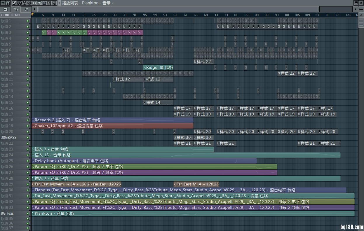Image resolution: width=364 pixels, height=231 pixels.
Task: Open the playlist options menu arrow
Action: pos(2,3)
